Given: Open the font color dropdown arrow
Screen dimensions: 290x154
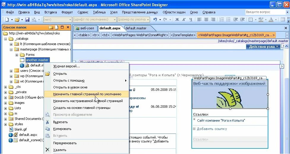Looking at the screenshot, I should [x=276, y=20].
